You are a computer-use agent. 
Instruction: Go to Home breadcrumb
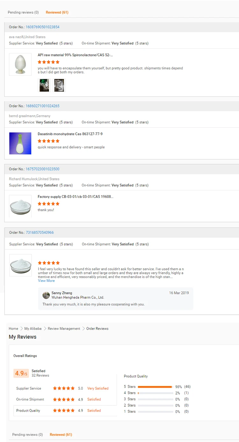pos(13,328)
